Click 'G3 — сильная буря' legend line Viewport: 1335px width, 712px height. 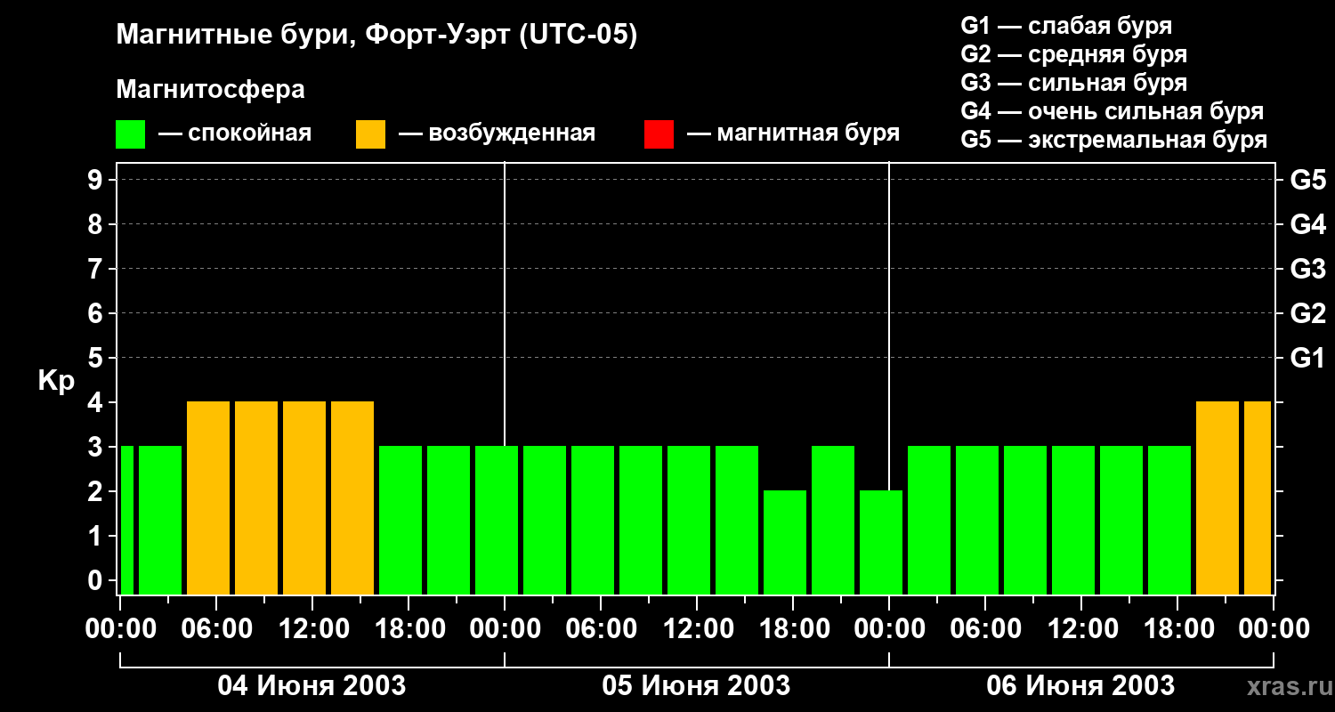(1073, 83)
